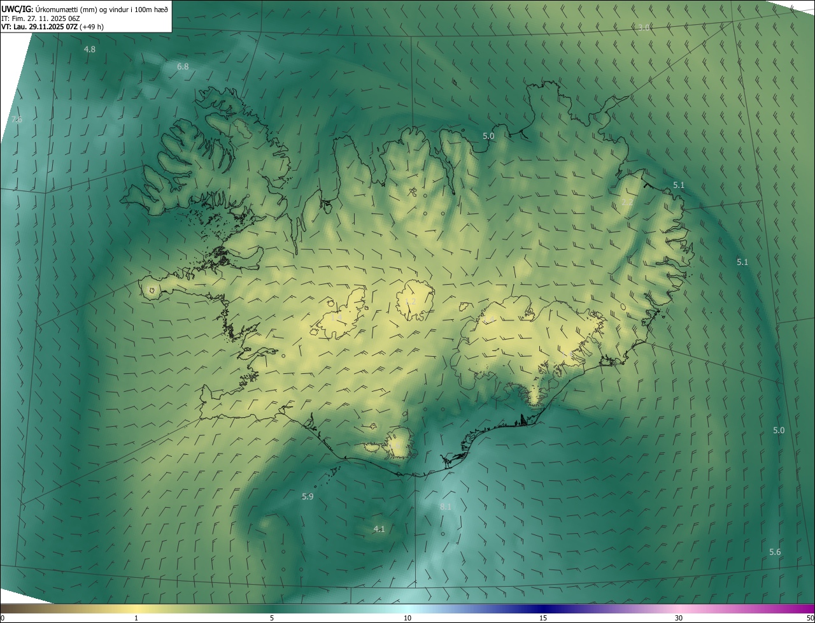Viewport: 815px width, 623px height.
Task: Click the color scale tick label '30'
Action: [x=679, y=618]
